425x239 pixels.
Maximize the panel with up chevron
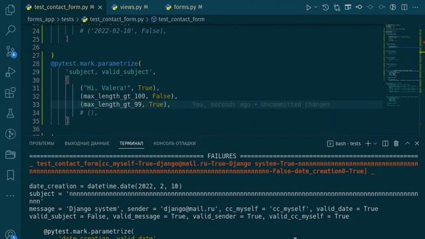pyautogui.click(x=407, y=143)
